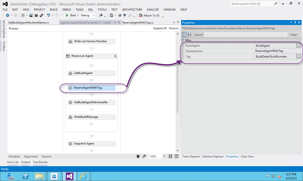Select the GetBuildAgentMacheneNa activity
The height and width of the screenshot is (181, 303).
click(x=91, y=103)
